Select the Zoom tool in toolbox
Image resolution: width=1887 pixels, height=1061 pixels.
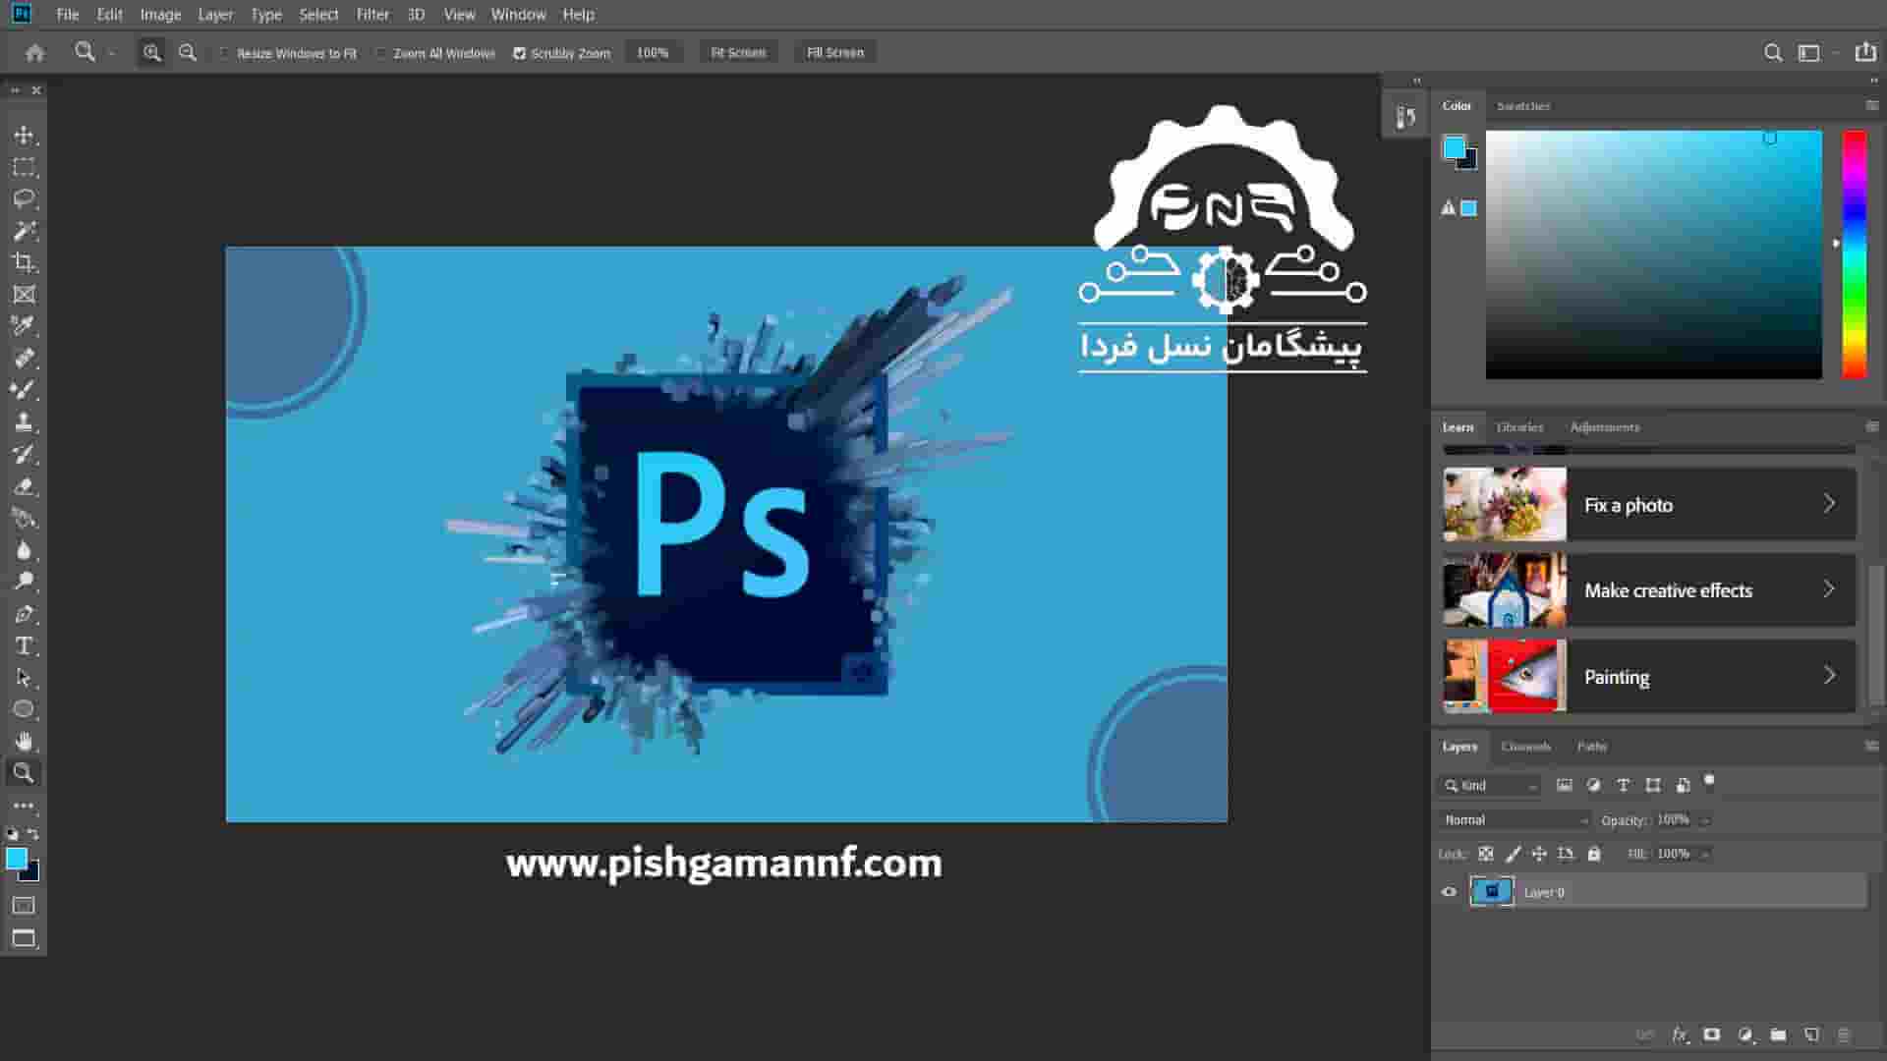[24, 773]
